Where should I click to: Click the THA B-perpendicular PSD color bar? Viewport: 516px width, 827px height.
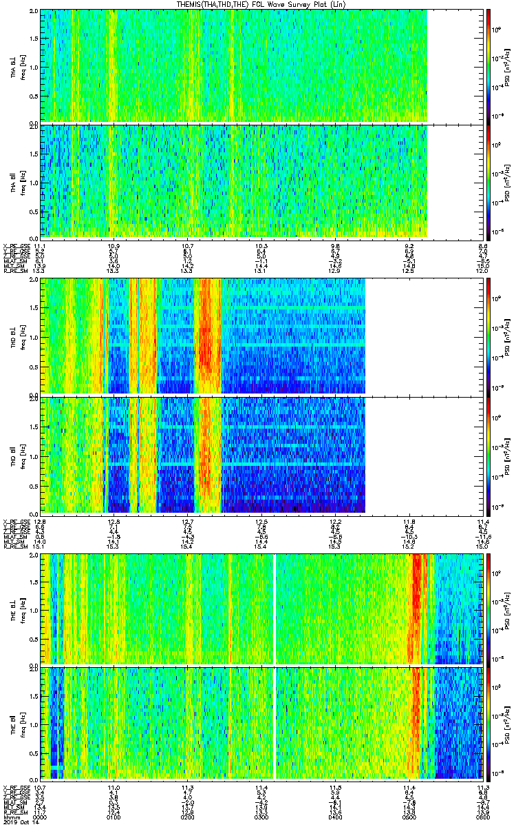[488, 65]
